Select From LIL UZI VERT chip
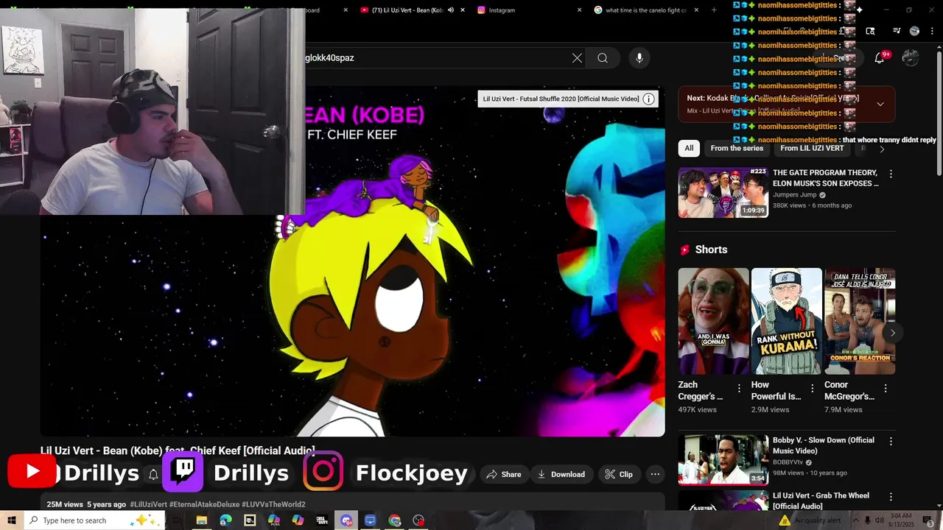This screenshot has height=530, width=943. click(x=812, y=149)
